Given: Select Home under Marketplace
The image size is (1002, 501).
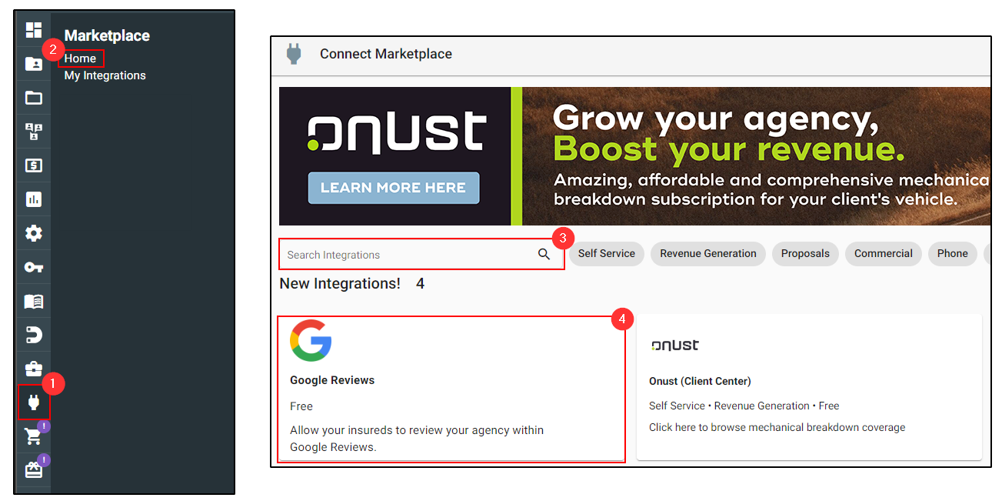Looking at the screenshot, I should tap(81, 58).
